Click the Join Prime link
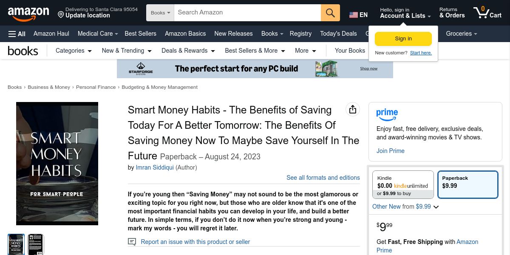Screen dimensions: 510x255 (x=390, y=151)
